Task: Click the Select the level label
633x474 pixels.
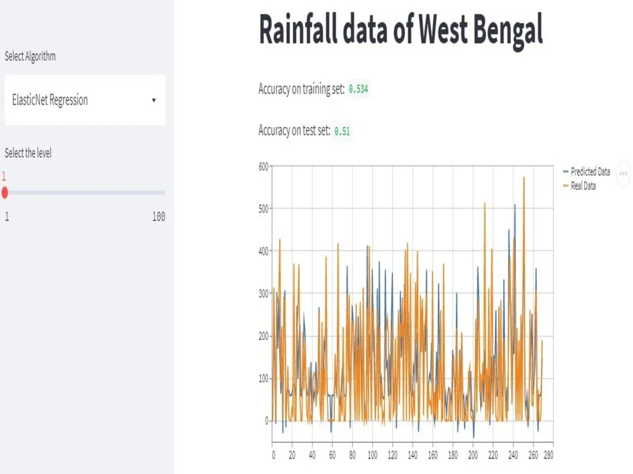Action: pos(28,153)
